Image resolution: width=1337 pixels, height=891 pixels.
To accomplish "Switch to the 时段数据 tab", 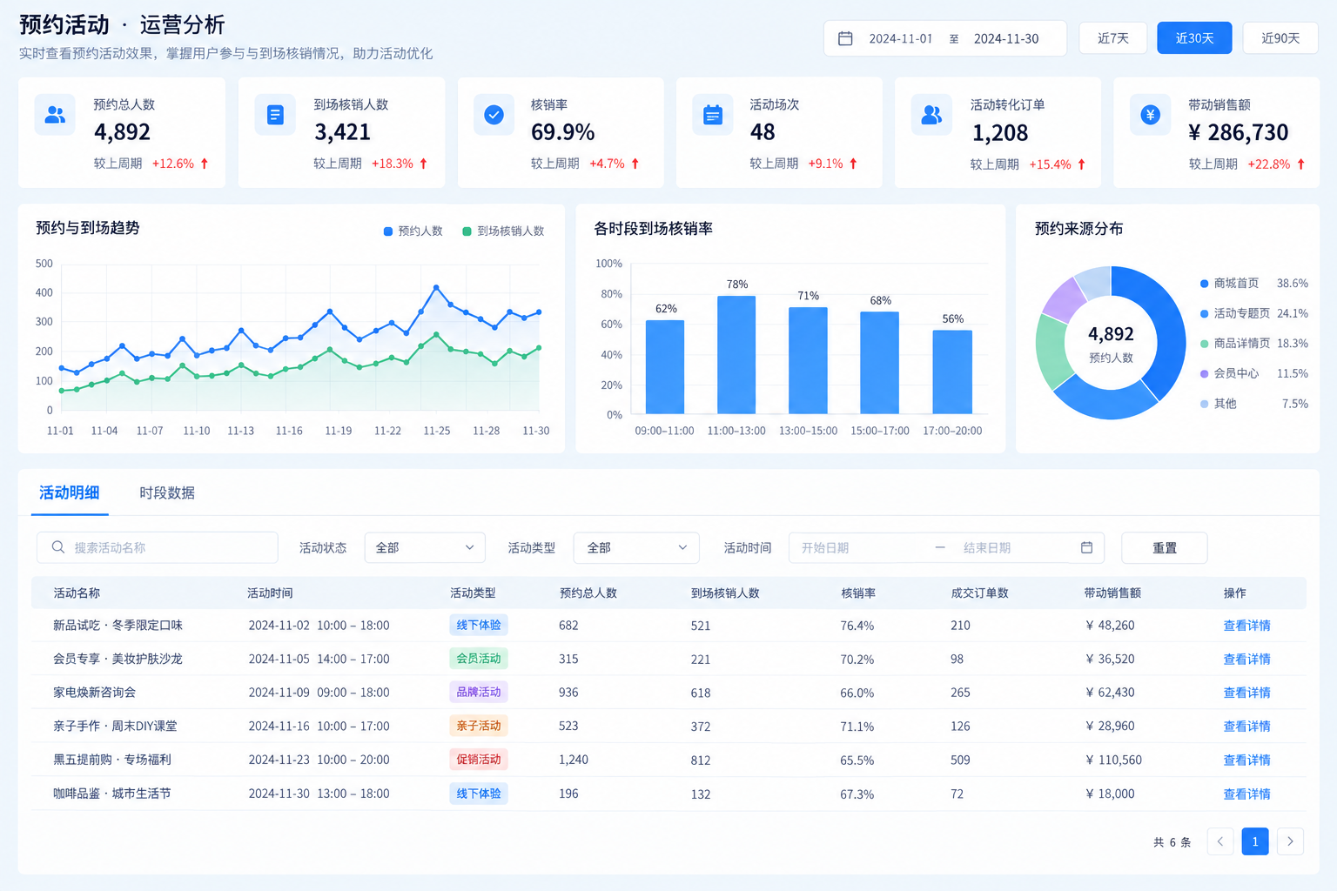I will tap(167, 492).
